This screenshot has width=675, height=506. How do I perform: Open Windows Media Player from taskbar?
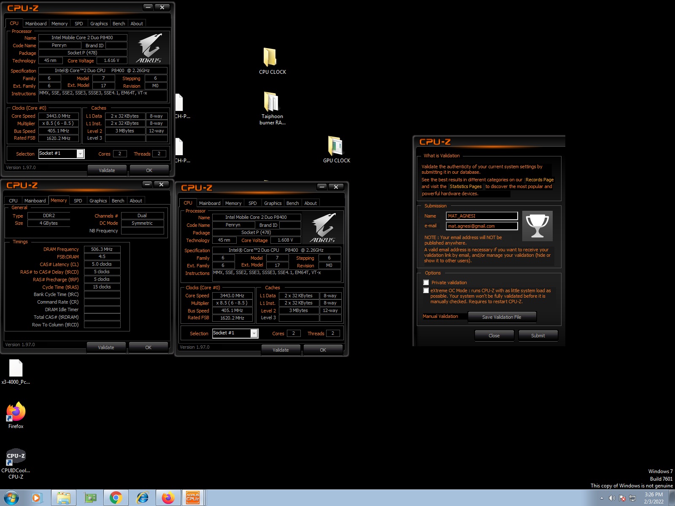pyautogui.click(x=37, y=498)
